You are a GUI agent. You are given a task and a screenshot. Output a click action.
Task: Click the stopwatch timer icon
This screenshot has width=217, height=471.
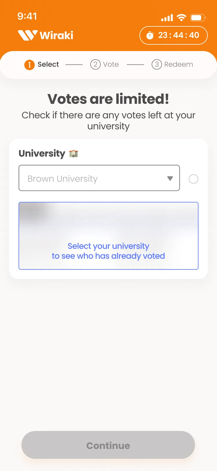[150, 35]
